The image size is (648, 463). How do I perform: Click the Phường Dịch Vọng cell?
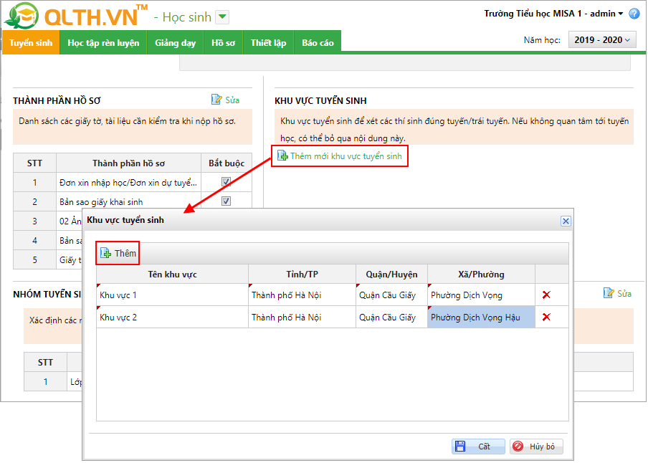[x=482, y=295]
